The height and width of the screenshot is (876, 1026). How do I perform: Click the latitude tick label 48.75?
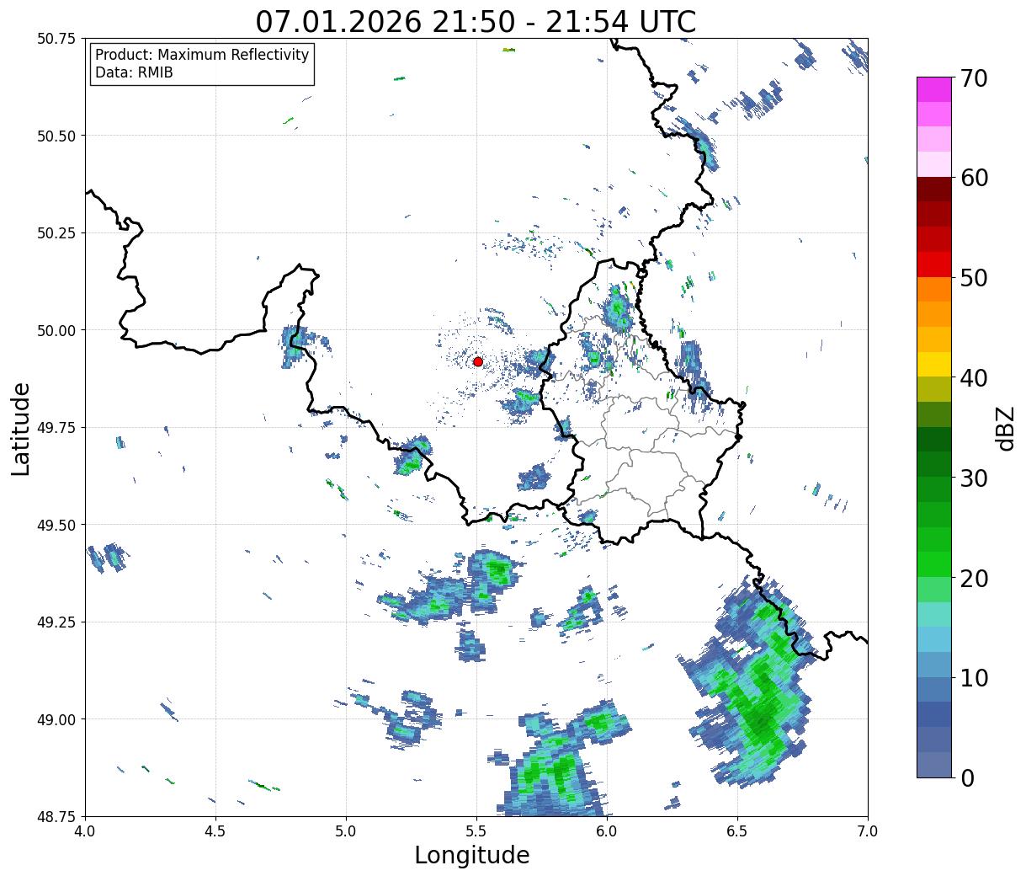56,816
